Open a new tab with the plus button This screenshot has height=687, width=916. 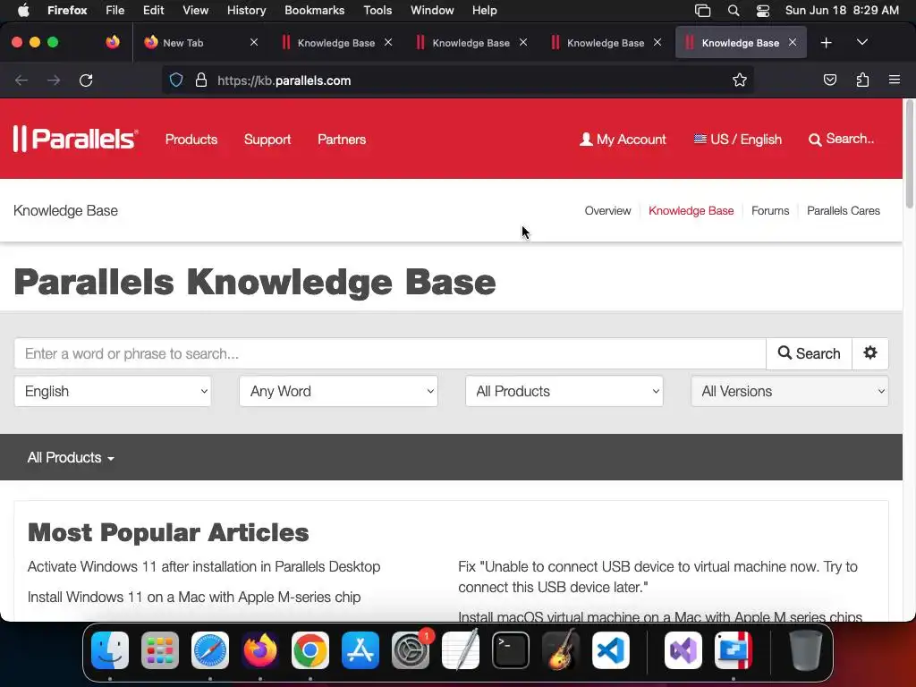(x=826, y=43)
